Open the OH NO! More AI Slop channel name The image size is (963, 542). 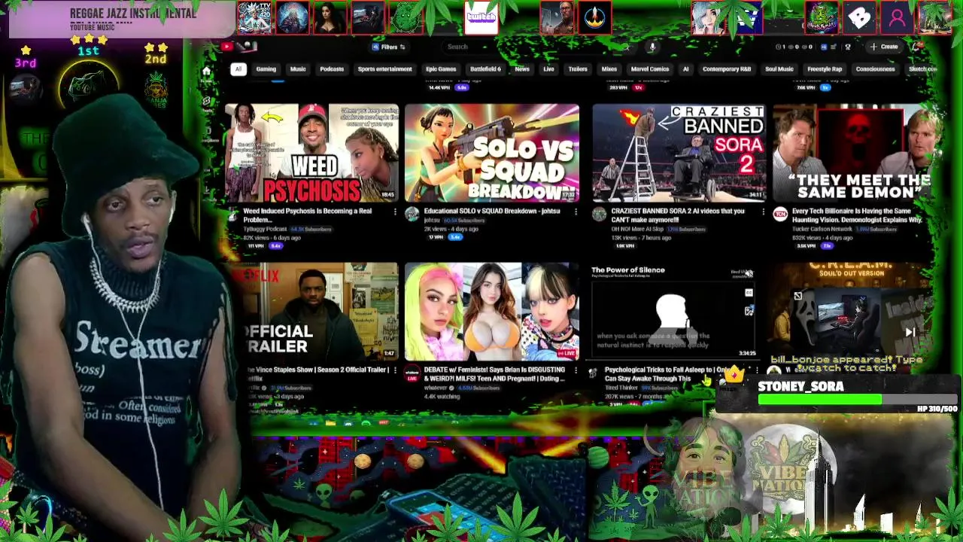[638, 229]
